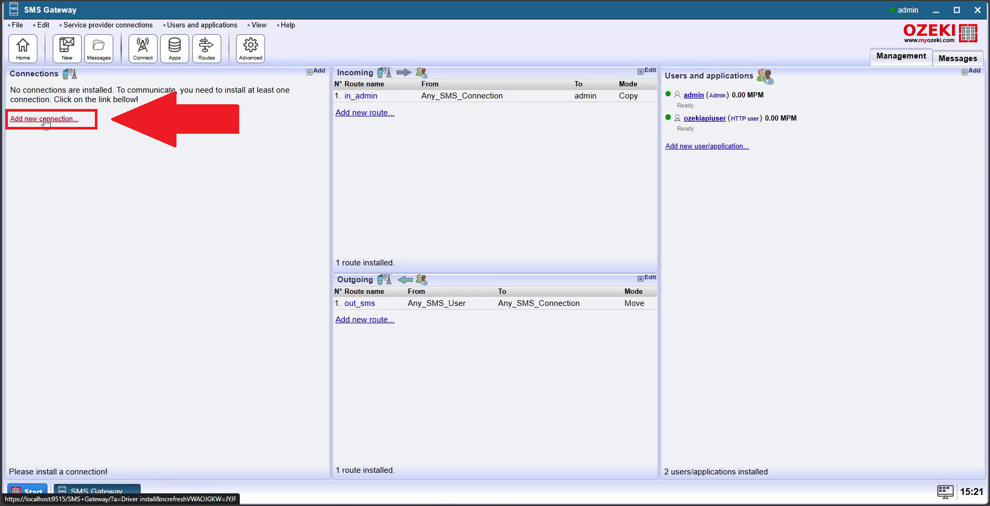Open the Service provider connections menu
Image resolution: width=990 pixels, height=506 pixels.
pos(108,25)
